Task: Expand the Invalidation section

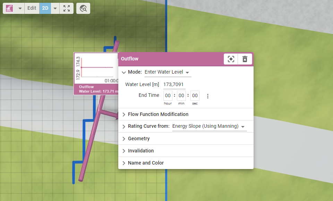Action: coord(140,151)
